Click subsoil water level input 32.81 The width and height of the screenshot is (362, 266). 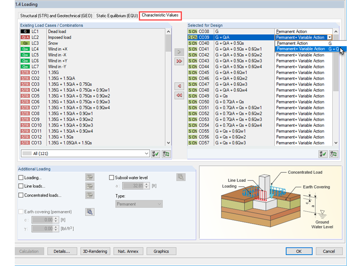click(133, 186)
